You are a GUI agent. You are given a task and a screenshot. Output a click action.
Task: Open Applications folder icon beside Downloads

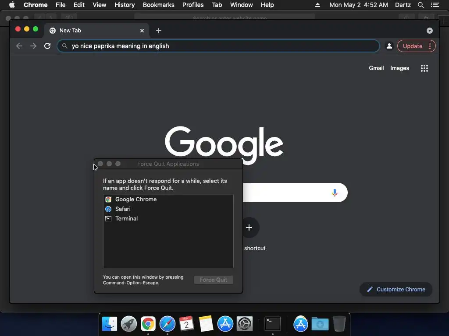point(301,324)
